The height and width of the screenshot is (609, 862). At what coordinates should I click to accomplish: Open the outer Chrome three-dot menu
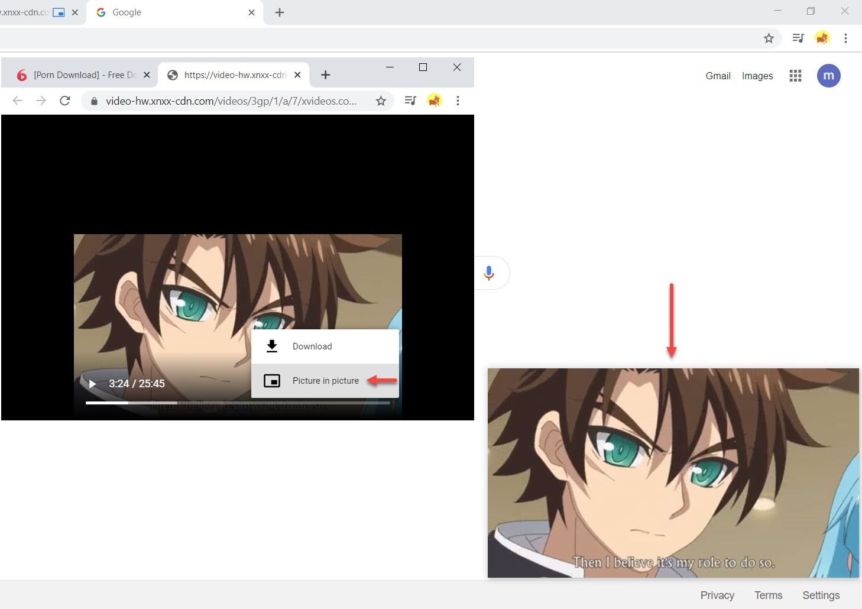(845, 38)
